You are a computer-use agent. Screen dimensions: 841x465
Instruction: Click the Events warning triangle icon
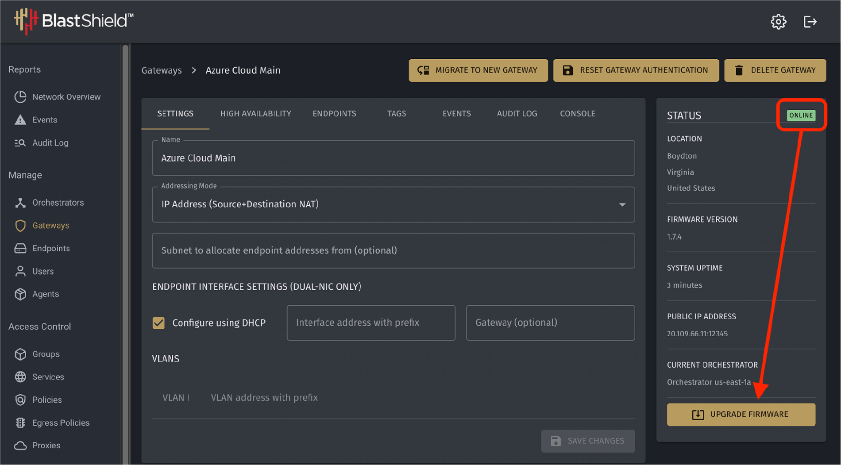[20, 120]
